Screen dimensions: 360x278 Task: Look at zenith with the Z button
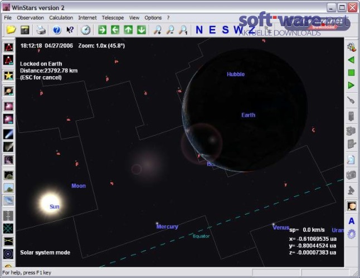point(252,30)
